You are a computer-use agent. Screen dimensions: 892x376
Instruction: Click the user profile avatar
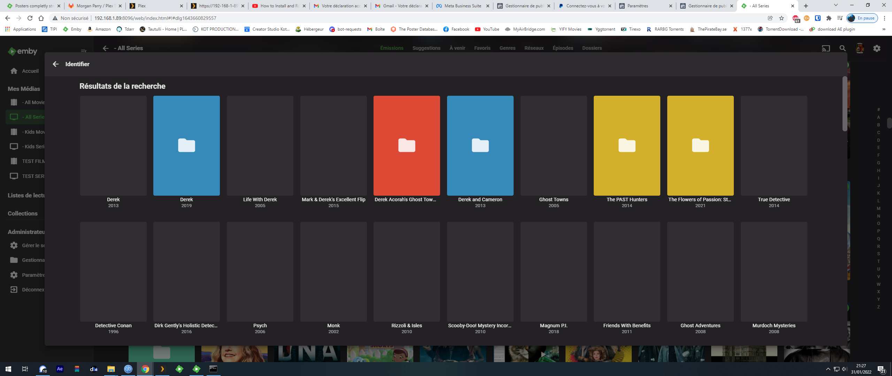(x=860, y=48)
